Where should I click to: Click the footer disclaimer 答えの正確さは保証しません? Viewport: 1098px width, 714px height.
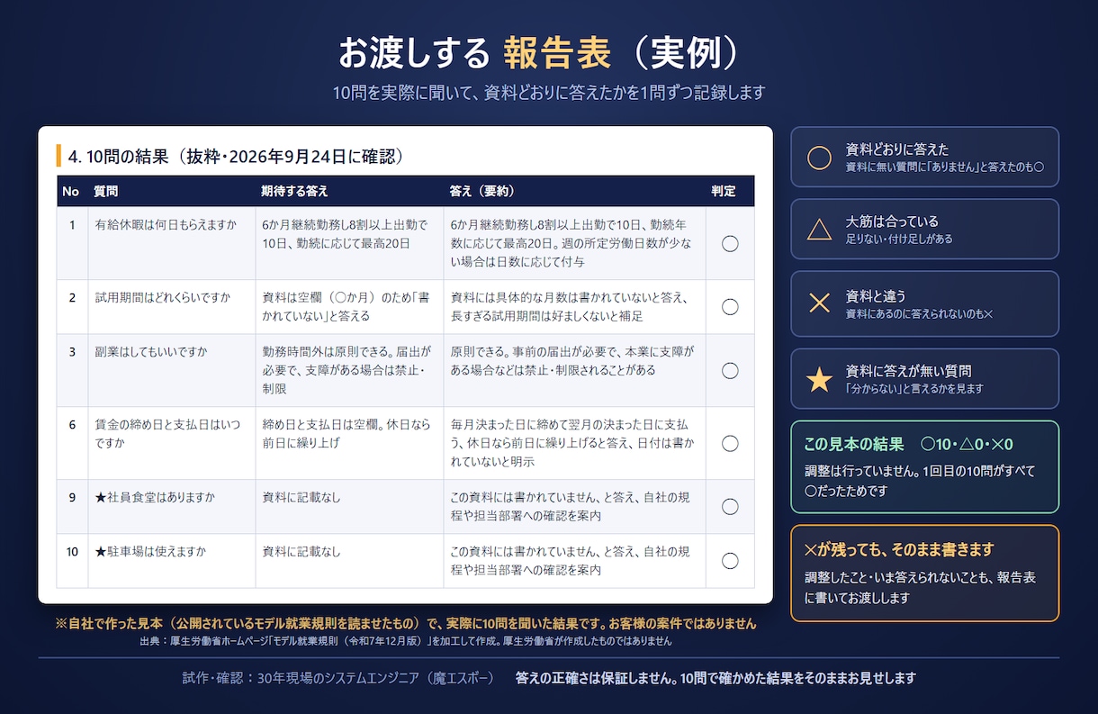(715, 678)
